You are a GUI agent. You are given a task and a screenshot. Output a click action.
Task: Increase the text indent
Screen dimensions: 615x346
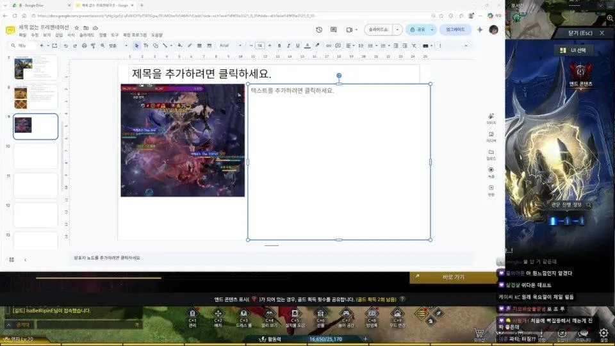coord(405,46)
